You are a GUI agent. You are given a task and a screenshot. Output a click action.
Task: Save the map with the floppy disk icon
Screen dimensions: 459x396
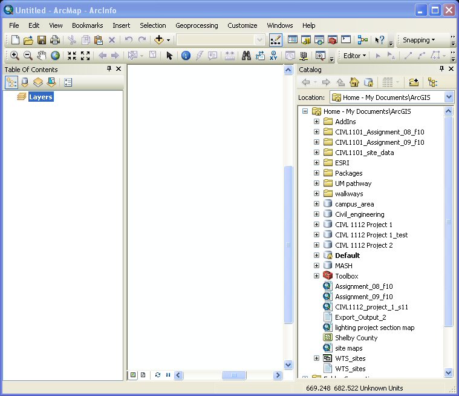(x=42, y=40)
